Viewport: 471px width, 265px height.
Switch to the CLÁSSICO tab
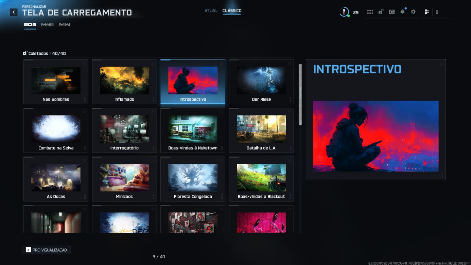(232, 11)
